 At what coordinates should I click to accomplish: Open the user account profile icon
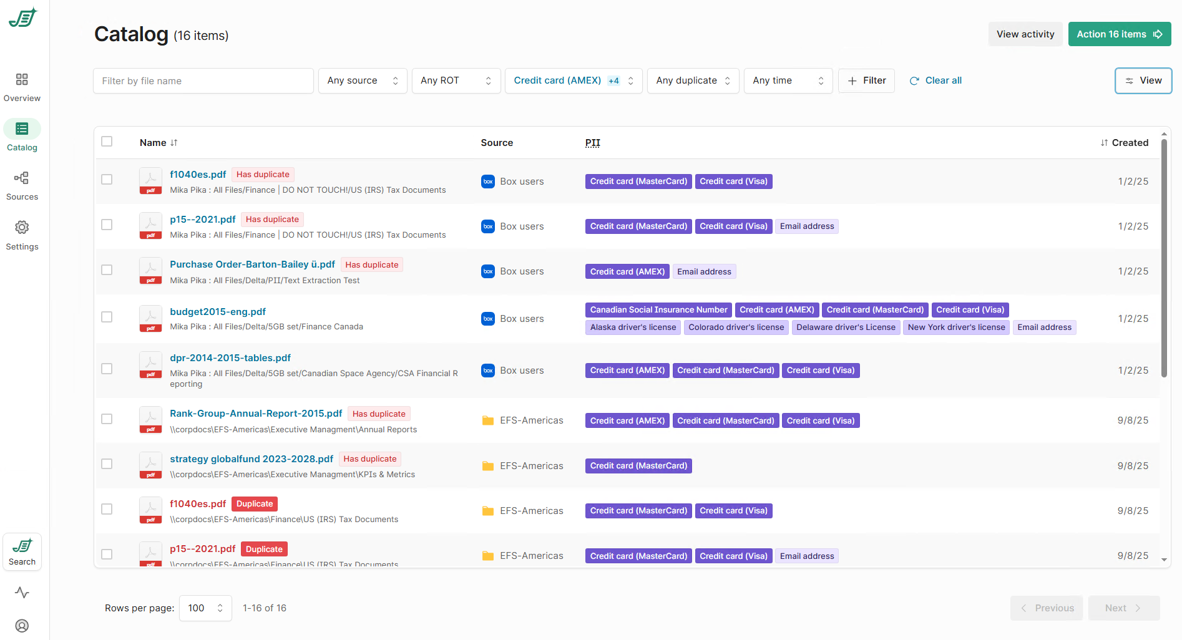(22, 626)
